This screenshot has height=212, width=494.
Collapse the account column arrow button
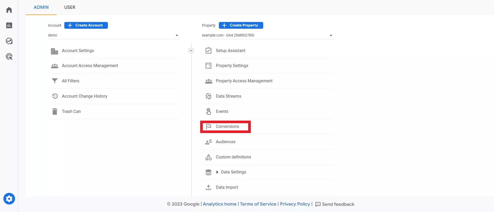click(x=191, y=51)
